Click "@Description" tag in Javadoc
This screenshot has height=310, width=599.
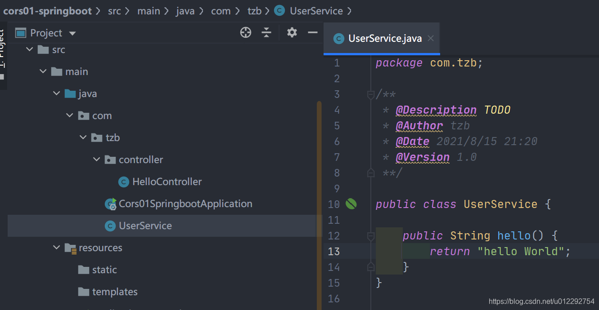(x=436, y=110)
